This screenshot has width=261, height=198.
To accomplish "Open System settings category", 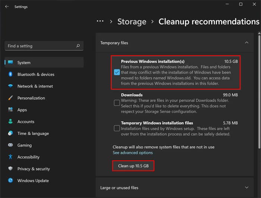I will click(44, 62).
